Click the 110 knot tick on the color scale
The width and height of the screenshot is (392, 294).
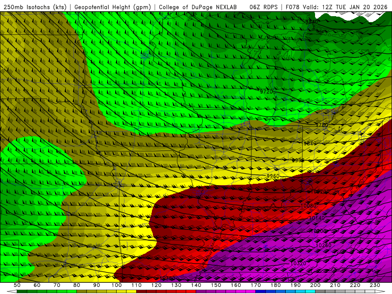(137, 285)
